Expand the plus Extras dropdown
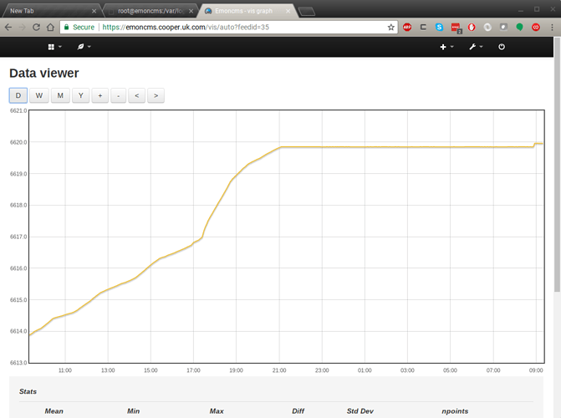The width and height of the screenshot is (561, 418). [x=446, y=47]
